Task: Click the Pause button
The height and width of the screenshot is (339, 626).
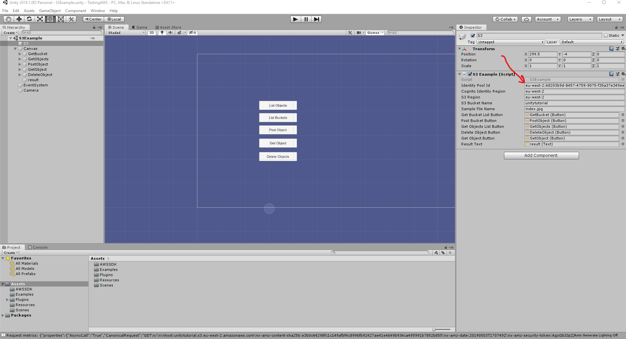Action: [306, 19]
